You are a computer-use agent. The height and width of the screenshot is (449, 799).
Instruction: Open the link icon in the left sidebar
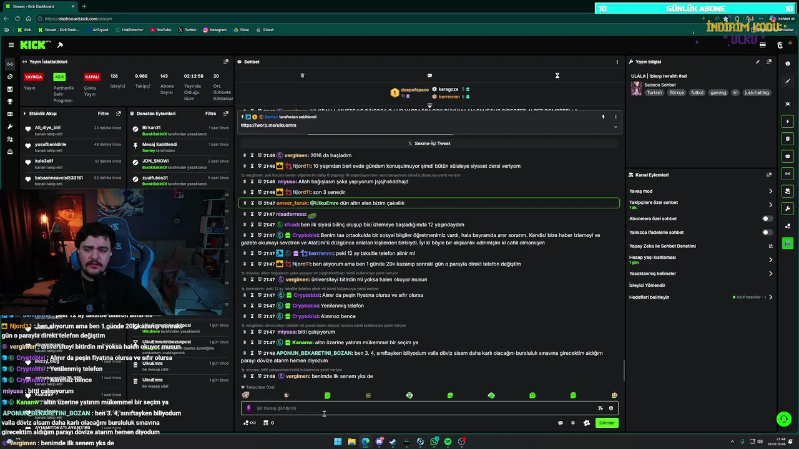[9, 77]
